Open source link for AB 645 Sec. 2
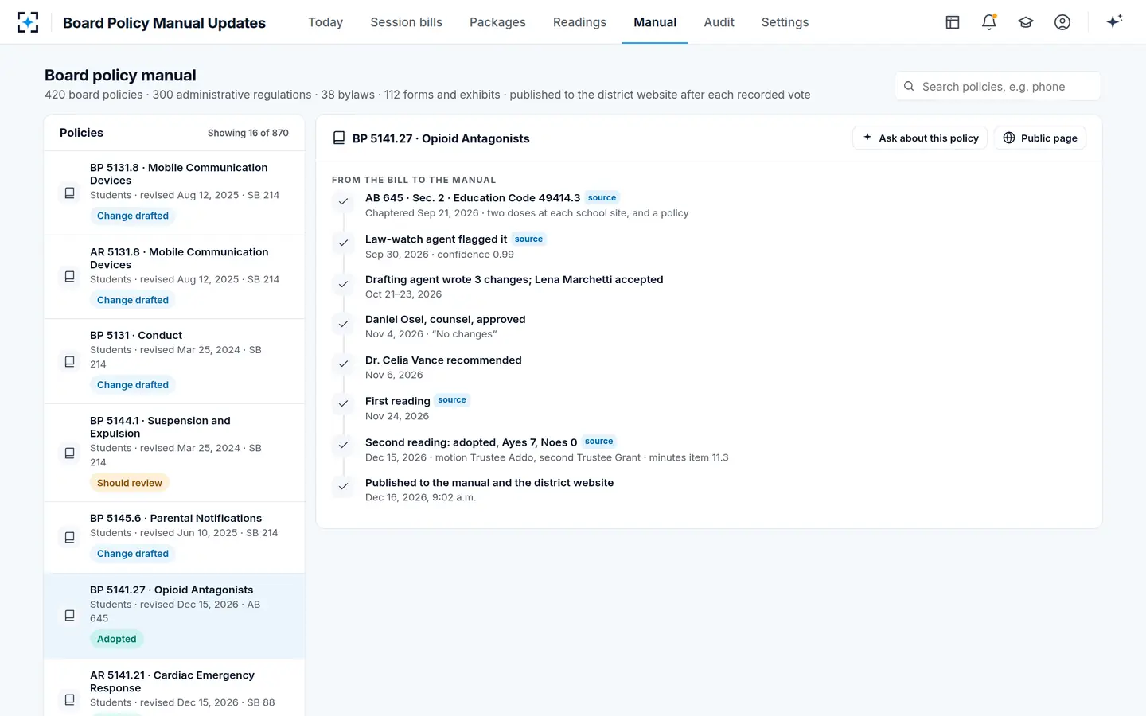 (602, 197)
